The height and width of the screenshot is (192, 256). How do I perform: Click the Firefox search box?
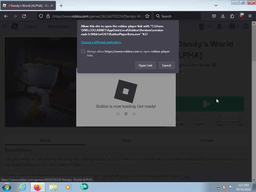point(177,16)
